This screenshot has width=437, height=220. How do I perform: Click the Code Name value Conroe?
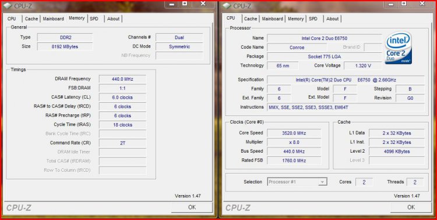[x=297, y=48]
